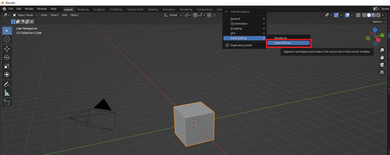Viewport: 390px width, 155px height.
Task: Open the overlays options dropdown arrow
Action: pyautogui.click(x=352, y=15)
